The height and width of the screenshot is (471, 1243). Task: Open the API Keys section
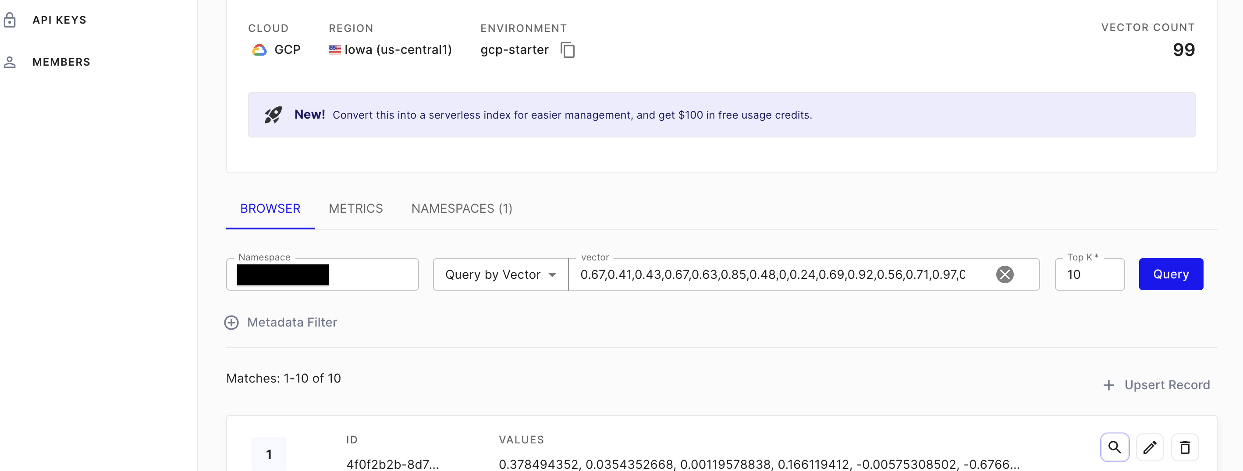tap(59, 20)
